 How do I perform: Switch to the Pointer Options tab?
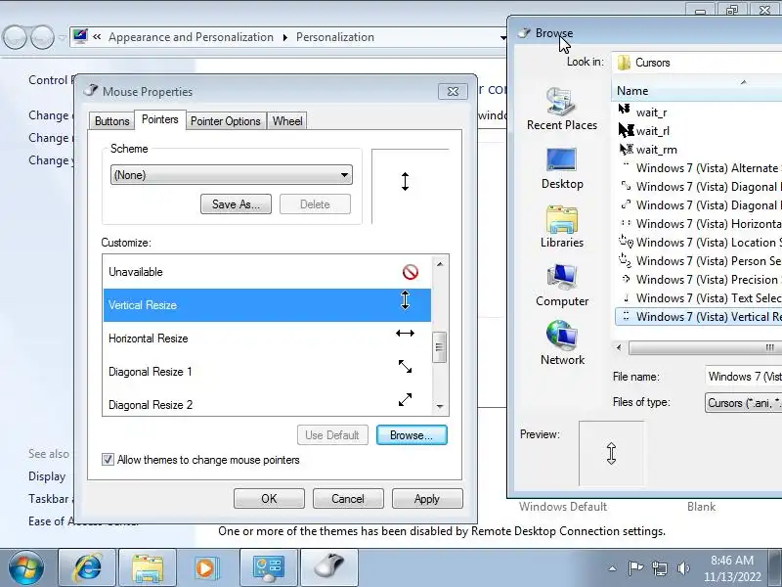tap(226, 120)
